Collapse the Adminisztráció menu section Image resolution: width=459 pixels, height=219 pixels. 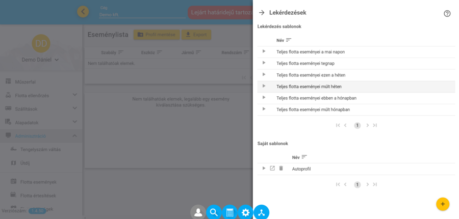74,136
